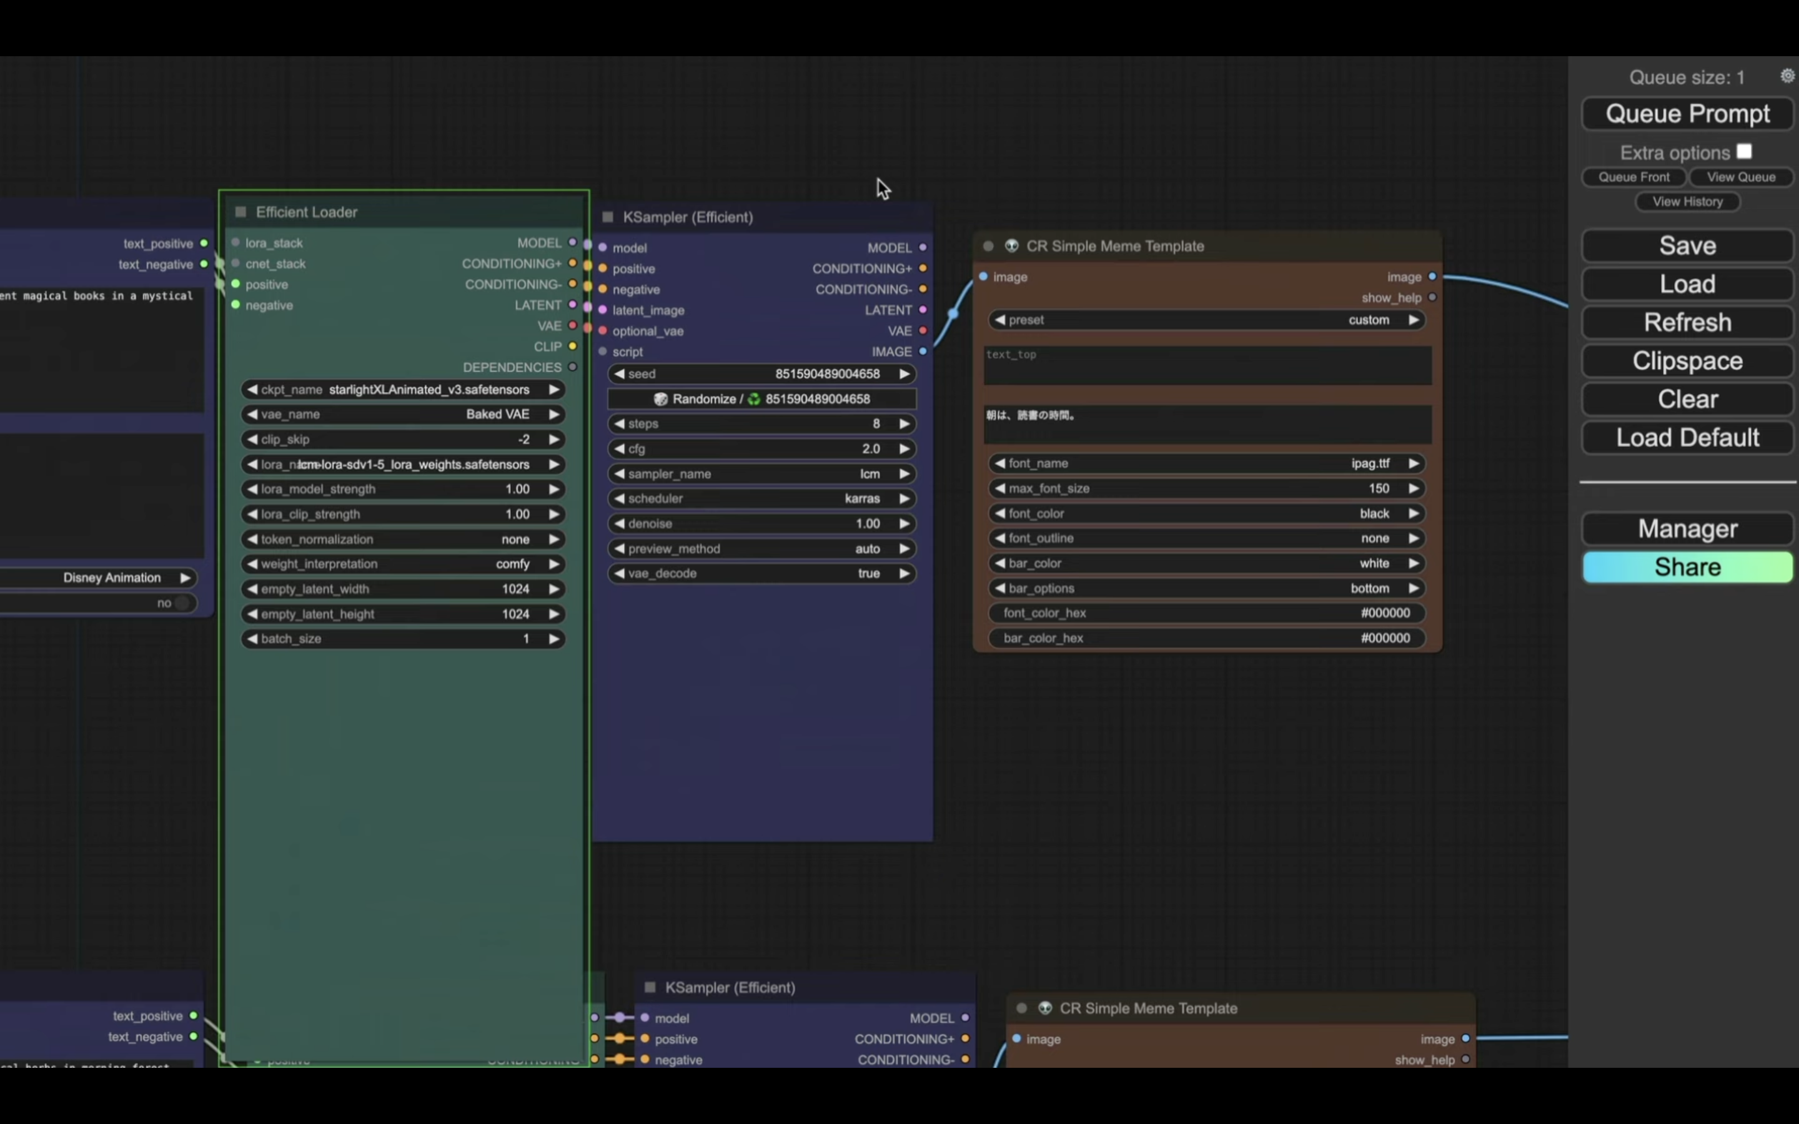1799x1124 pixels.
Task: Click the IMAGE output connector on the top KSampler
Action: coord(923,352)
